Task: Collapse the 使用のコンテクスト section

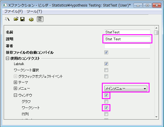Action: tap(7, 59)
